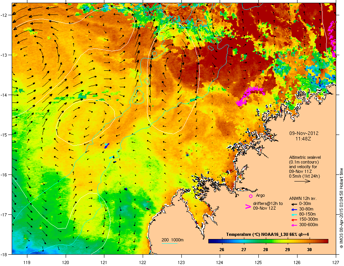Click the cyan 200 1000m isobath line sample
344x266 pixels.
(169, 244)
